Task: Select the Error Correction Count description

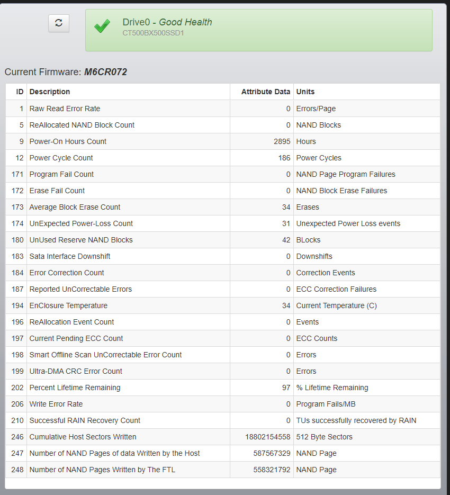Action: (x=67, y=273)
